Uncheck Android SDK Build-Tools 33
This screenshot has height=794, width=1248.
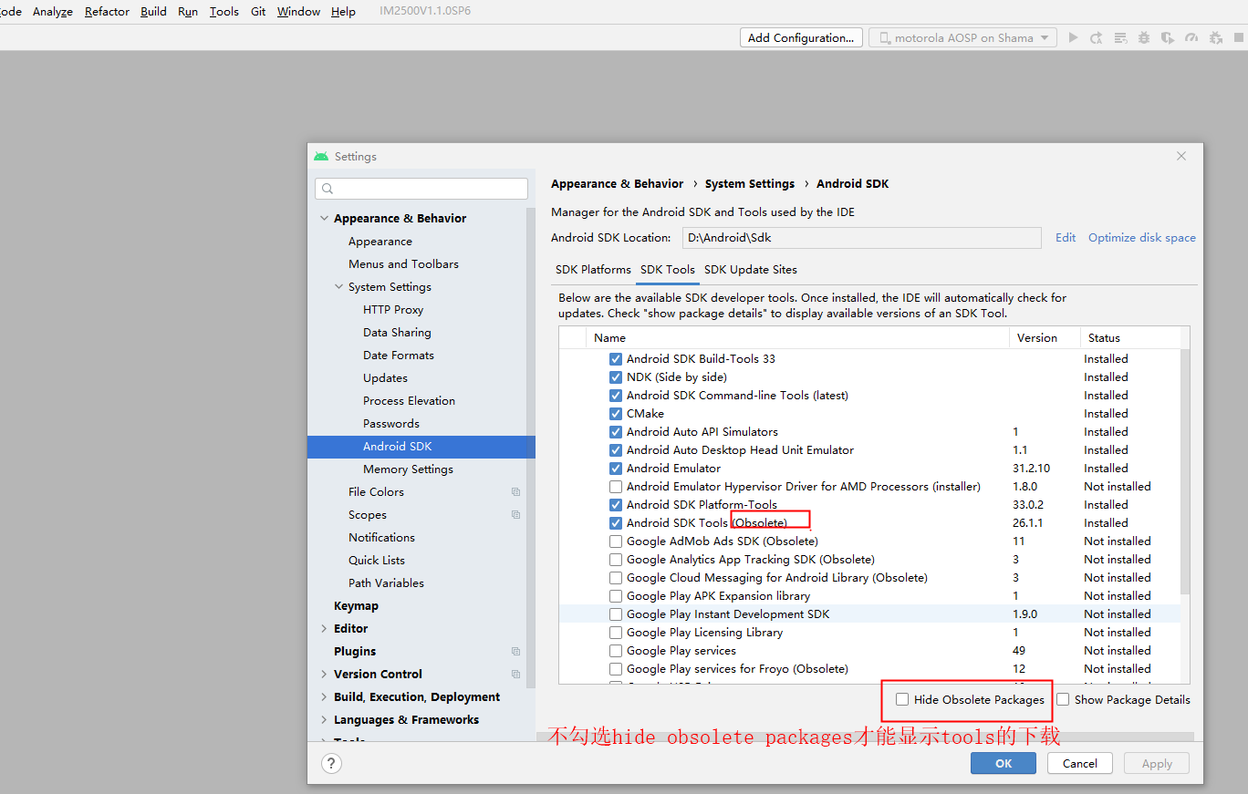(x=616, y=359)
